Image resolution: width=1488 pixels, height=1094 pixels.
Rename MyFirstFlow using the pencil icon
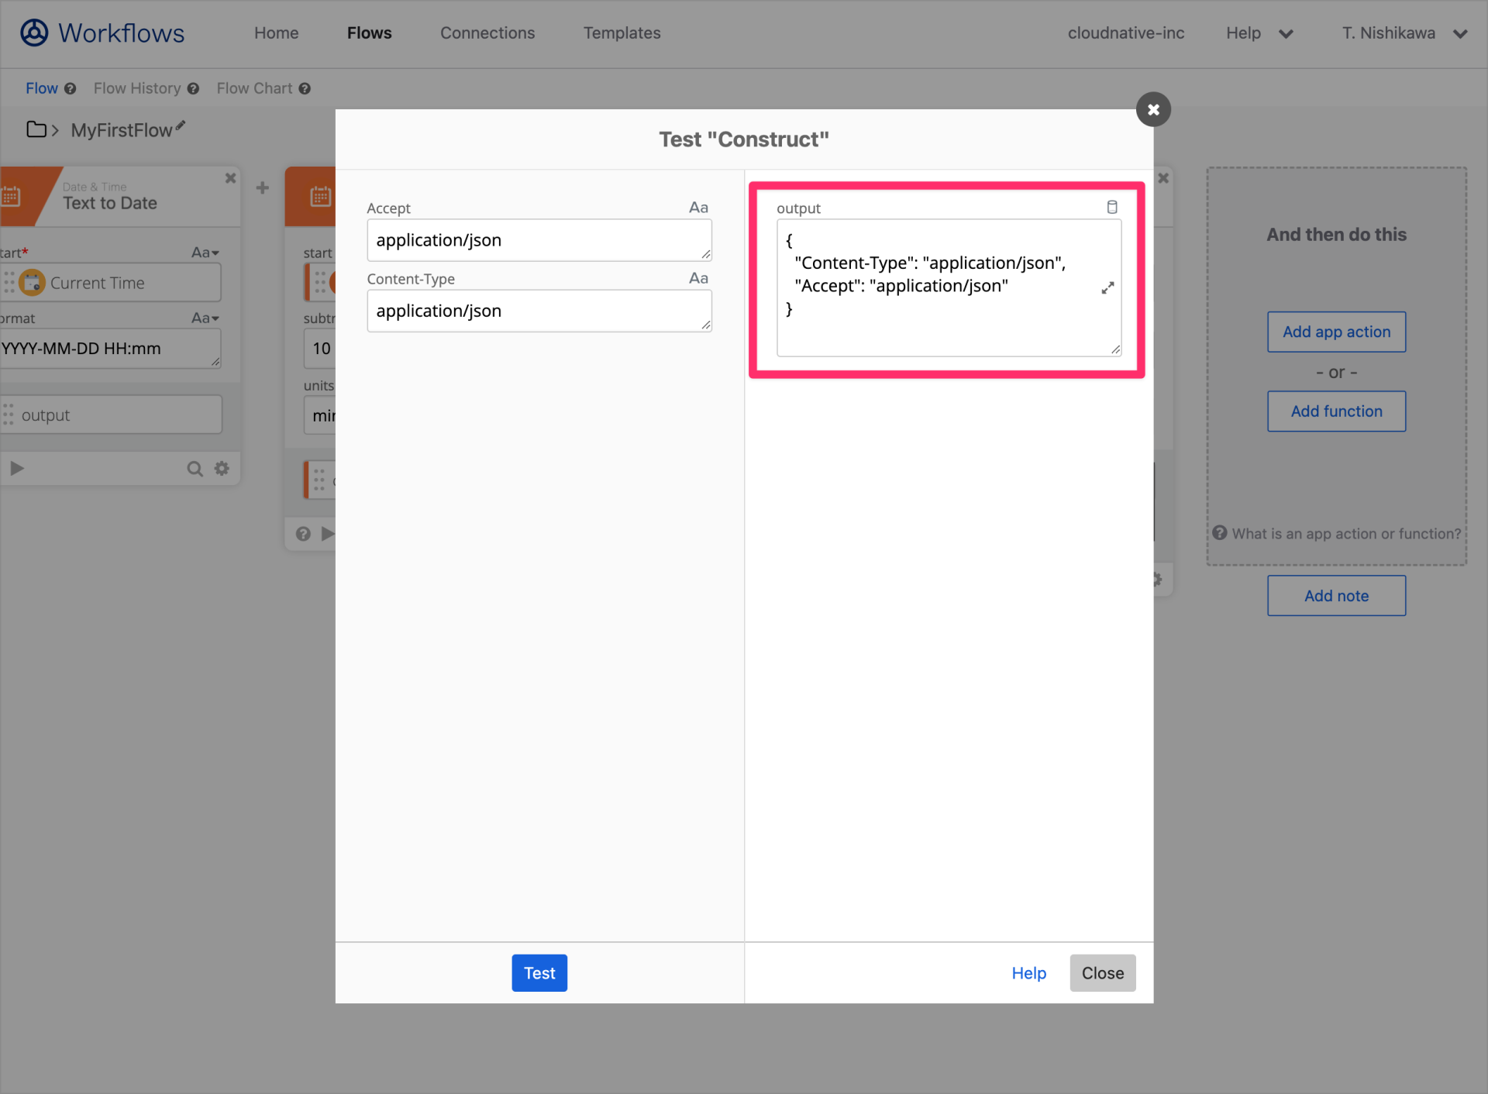pos(181,125)
